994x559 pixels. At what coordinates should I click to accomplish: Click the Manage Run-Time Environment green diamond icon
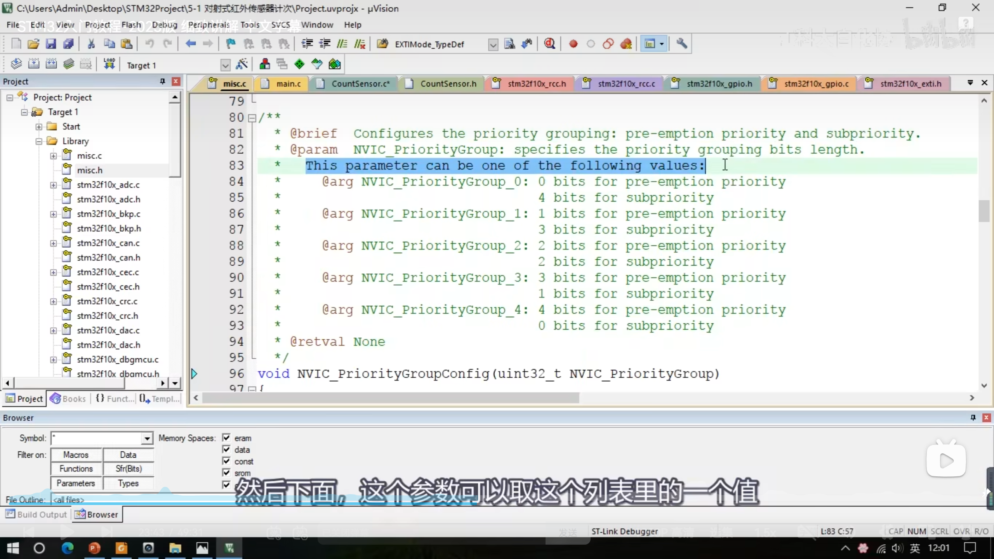coord(299,64)
